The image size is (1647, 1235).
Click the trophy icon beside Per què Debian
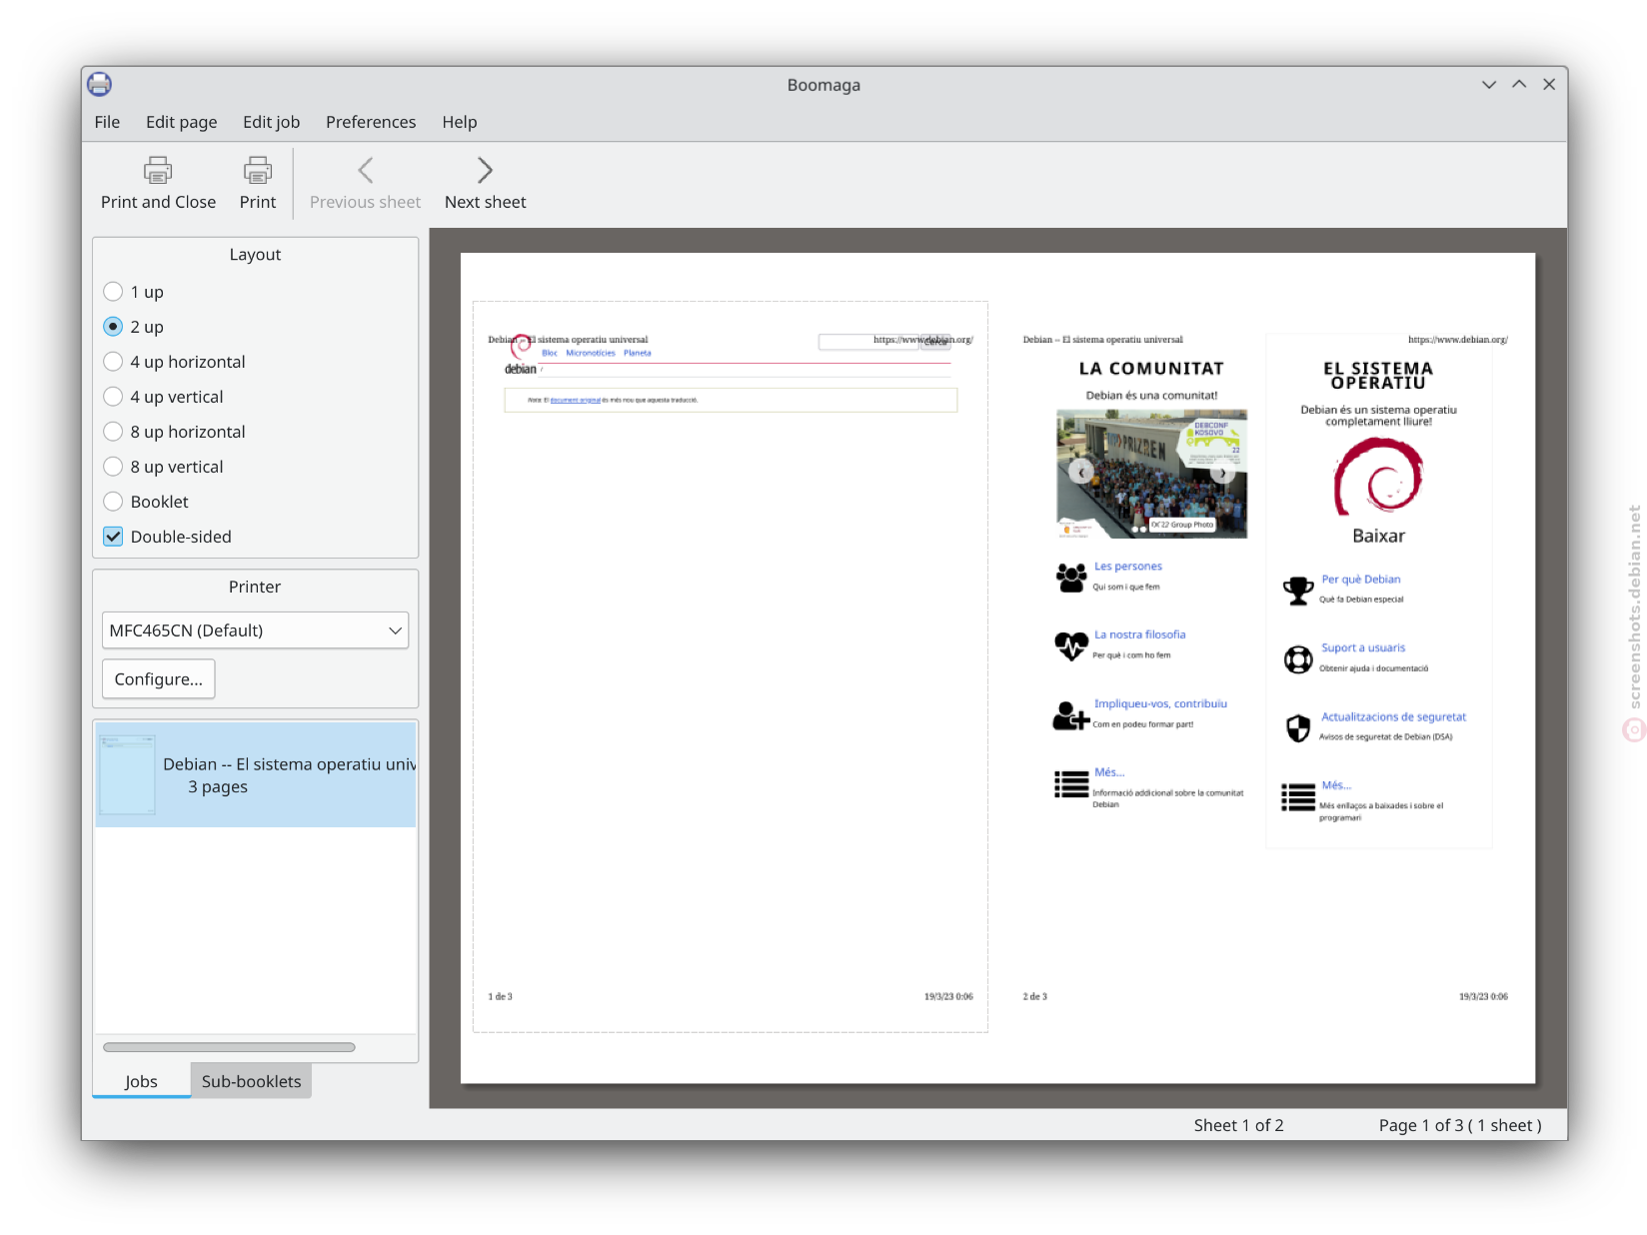[x=1298, y=591]
